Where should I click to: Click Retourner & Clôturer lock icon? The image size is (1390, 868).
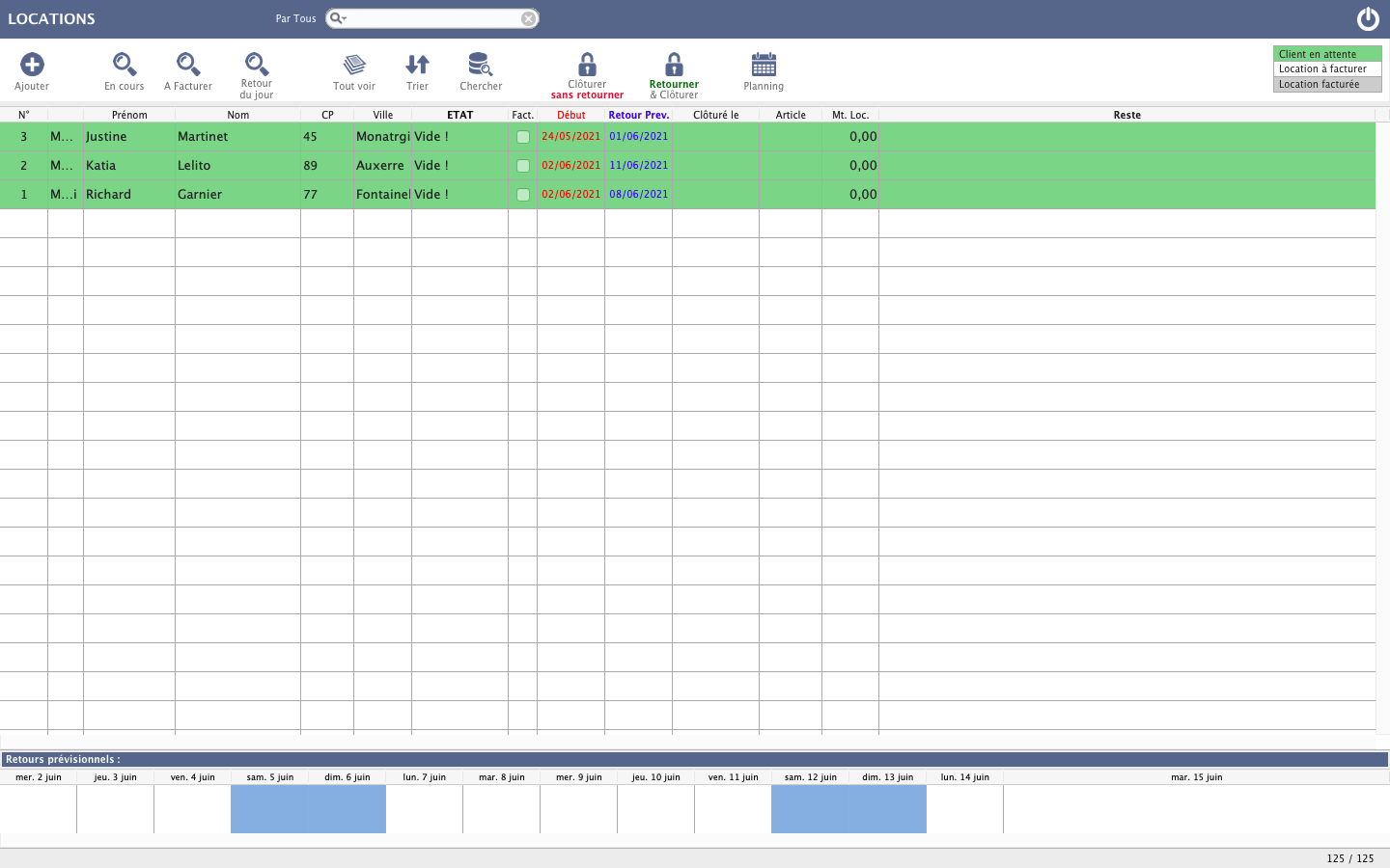tap(674, 65)
